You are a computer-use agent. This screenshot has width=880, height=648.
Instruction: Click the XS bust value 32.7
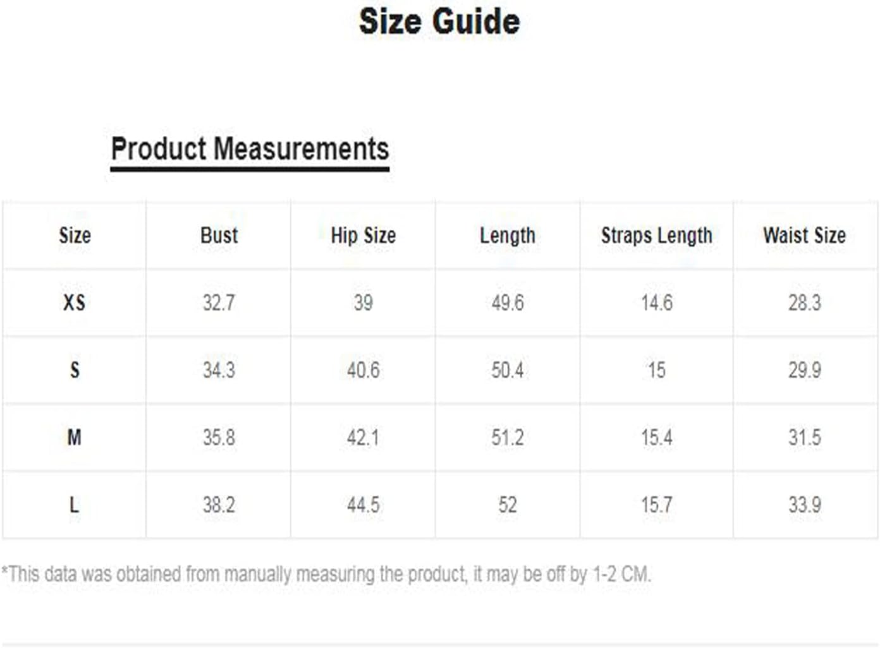click(219, 303)
